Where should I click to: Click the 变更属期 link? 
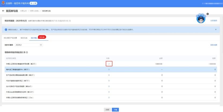tap(214, 21)
